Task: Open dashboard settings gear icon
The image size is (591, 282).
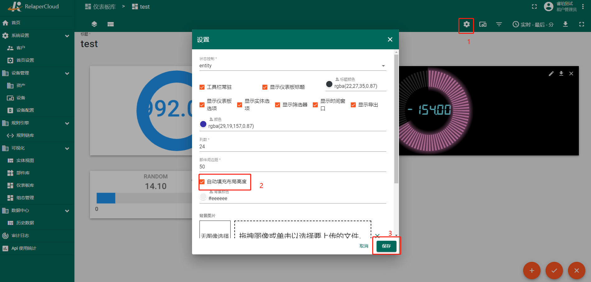Action: point(466,24)
